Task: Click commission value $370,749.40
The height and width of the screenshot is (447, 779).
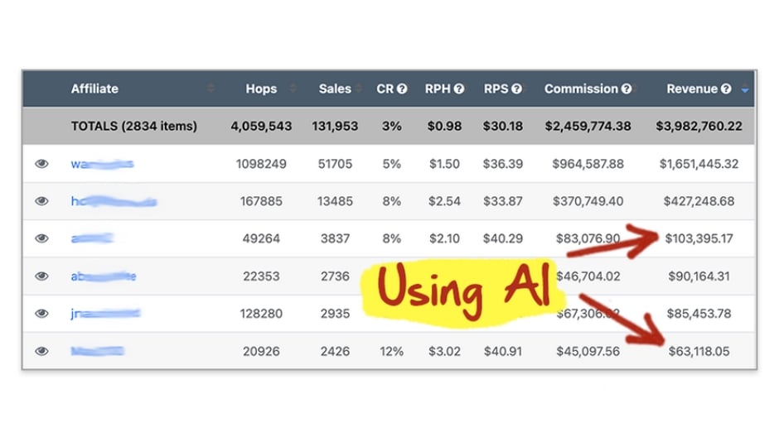Action: tap(588, 201)
